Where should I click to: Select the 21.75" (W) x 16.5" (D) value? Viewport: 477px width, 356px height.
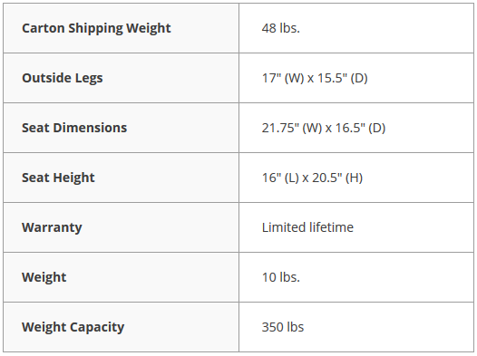[x=324, y=128]
